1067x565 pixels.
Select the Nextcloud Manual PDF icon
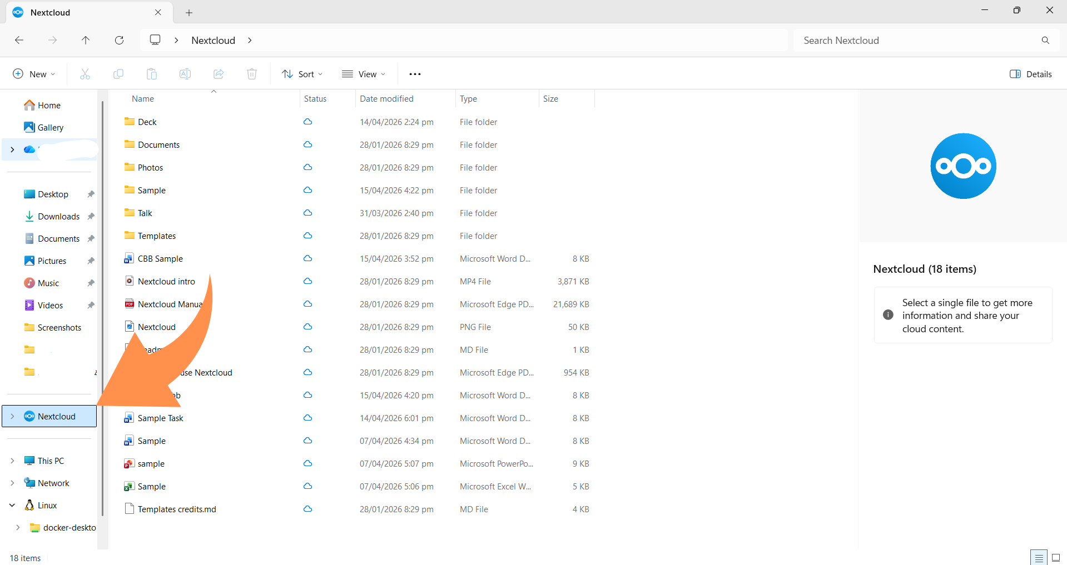[129, 304]
